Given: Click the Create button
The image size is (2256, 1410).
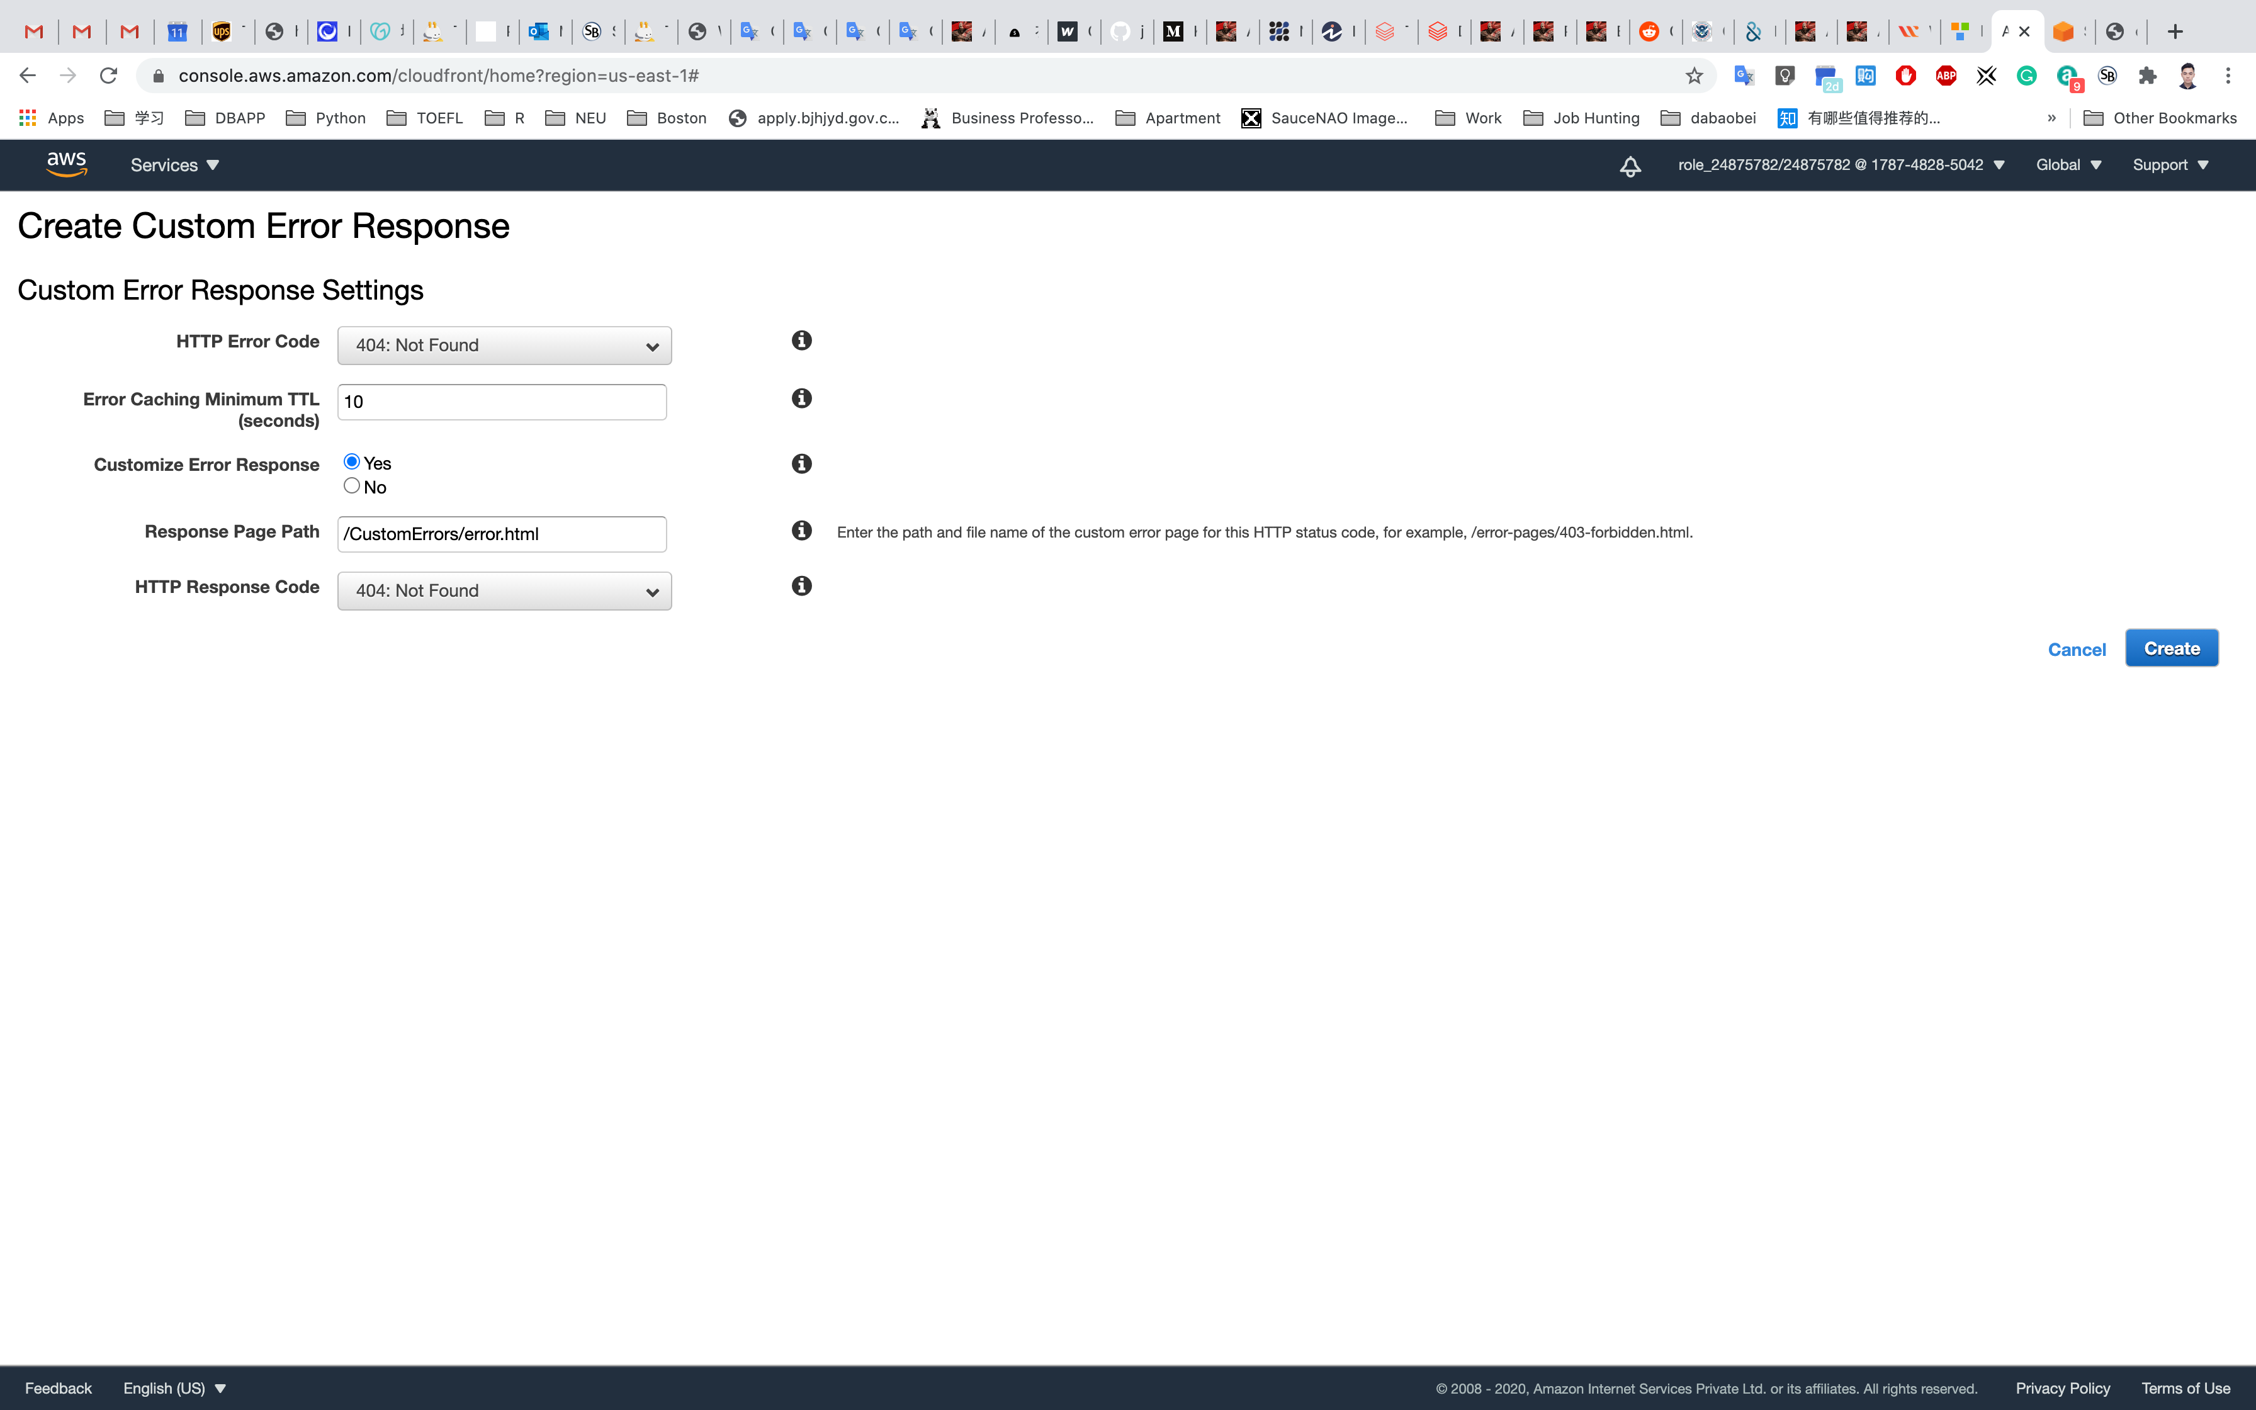Looking at the screenshot, I should (x=2171, y=648).
